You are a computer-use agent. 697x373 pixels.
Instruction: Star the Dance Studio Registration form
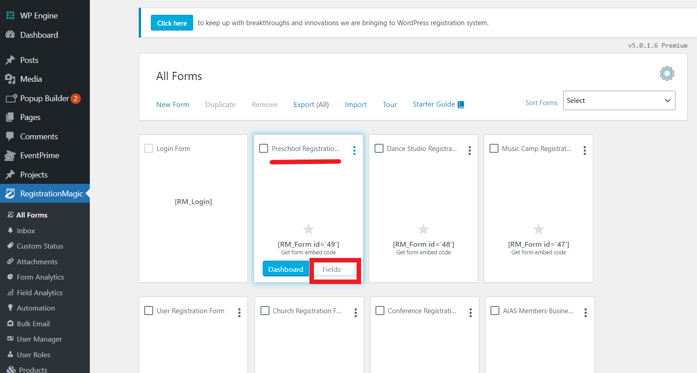pos(423,229)
